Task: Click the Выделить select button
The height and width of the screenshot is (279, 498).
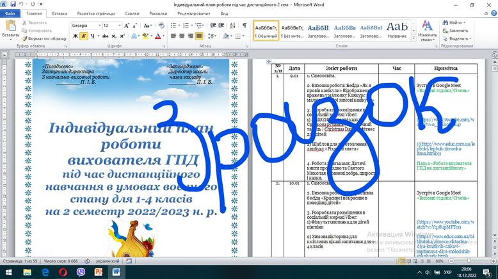Action: (456, 38)
